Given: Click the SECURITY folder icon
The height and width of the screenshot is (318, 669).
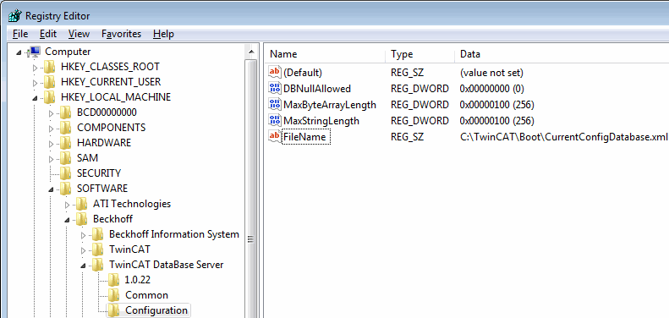Looking at the screenshot, I should tap(66, 173).
